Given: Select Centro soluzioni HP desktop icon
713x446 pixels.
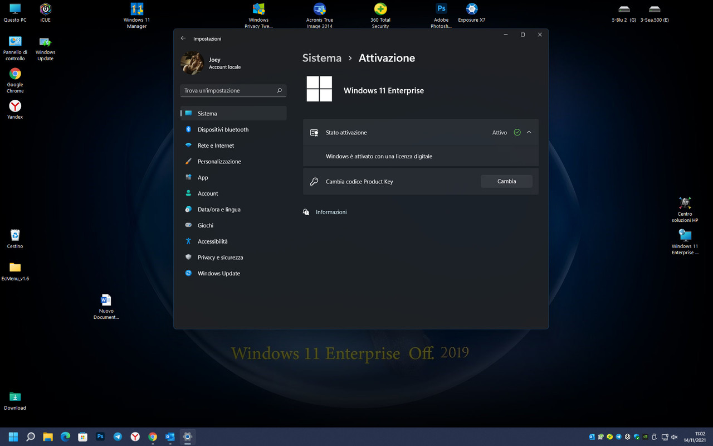Looking at the screenshot, I should click(685, 210).
